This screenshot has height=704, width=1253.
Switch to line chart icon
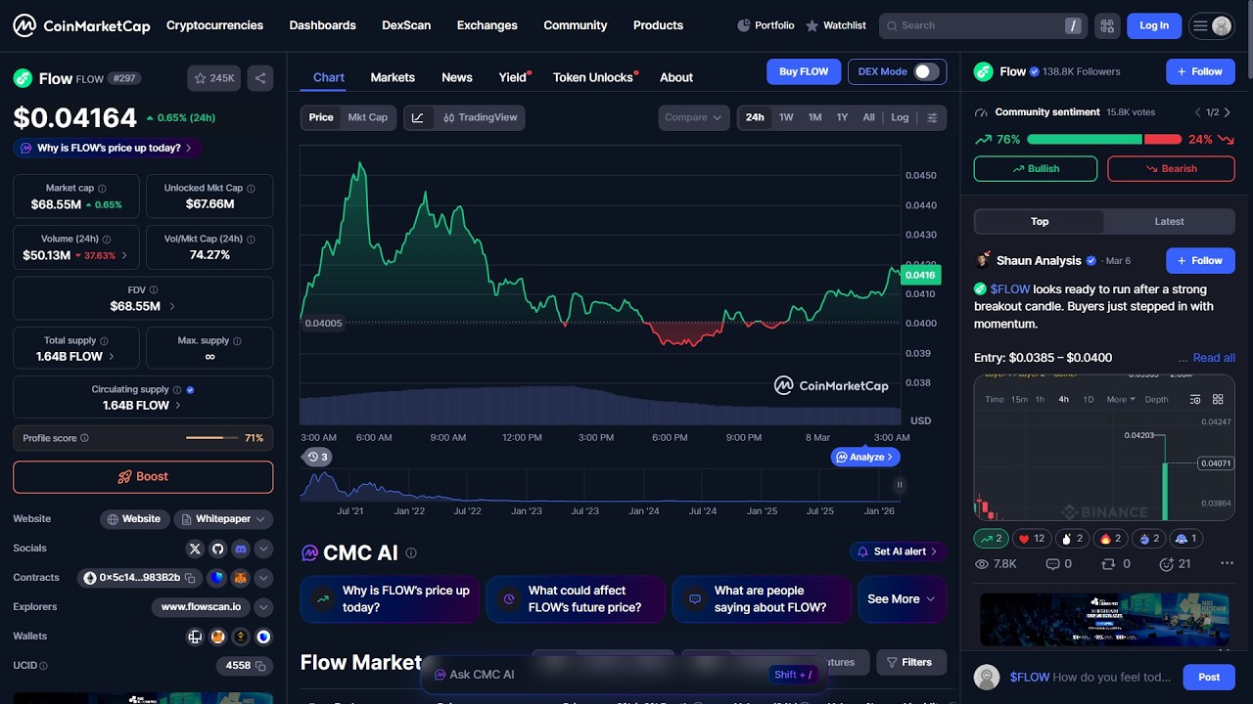click(x=418, y=117)
